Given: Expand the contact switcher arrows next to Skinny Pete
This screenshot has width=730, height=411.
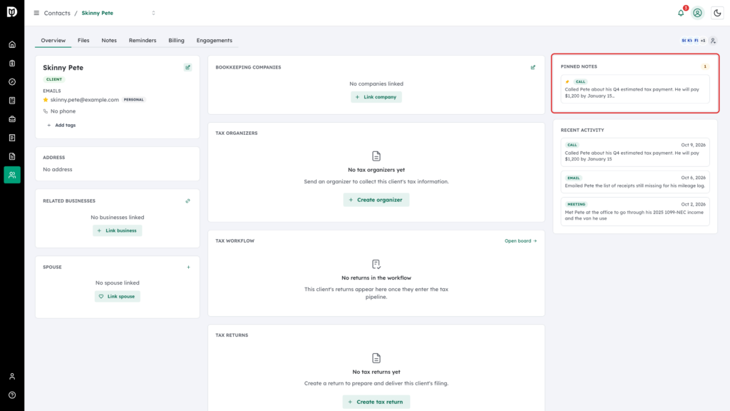Looking at the screenshot, I should point(154,13).
